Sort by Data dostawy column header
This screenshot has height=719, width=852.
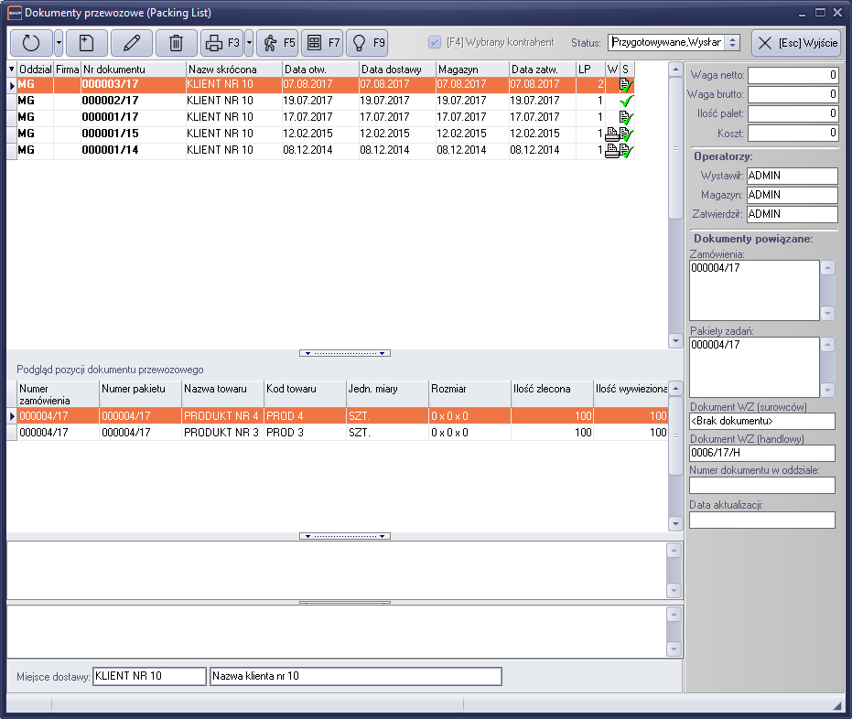coord(397,70)
